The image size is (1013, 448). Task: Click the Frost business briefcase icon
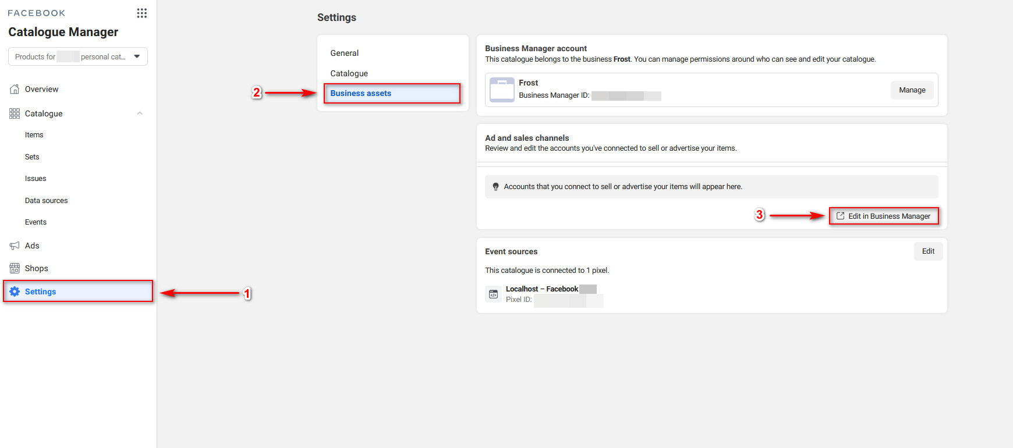tap(502, 90)
